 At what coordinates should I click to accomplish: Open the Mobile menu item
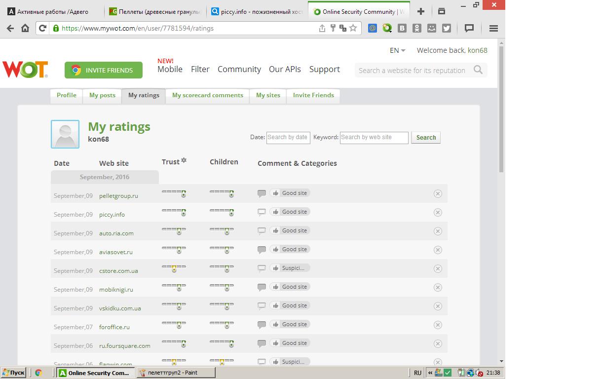(x=170, y=69)
